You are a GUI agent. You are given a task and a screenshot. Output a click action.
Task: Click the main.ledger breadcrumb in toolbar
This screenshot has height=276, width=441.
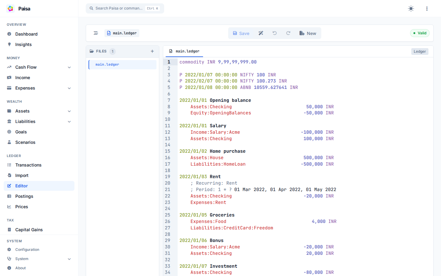[x=122, y=33]
